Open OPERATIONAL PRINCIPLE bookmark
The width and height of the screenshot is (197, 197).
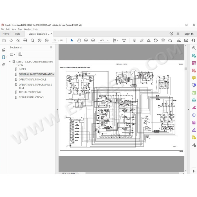click(32, 79)
